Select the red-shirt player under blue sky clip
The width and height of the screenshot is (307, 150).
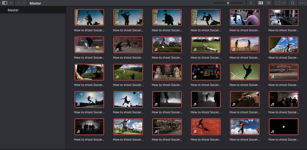pyautogui.click(x=283, y=45)
